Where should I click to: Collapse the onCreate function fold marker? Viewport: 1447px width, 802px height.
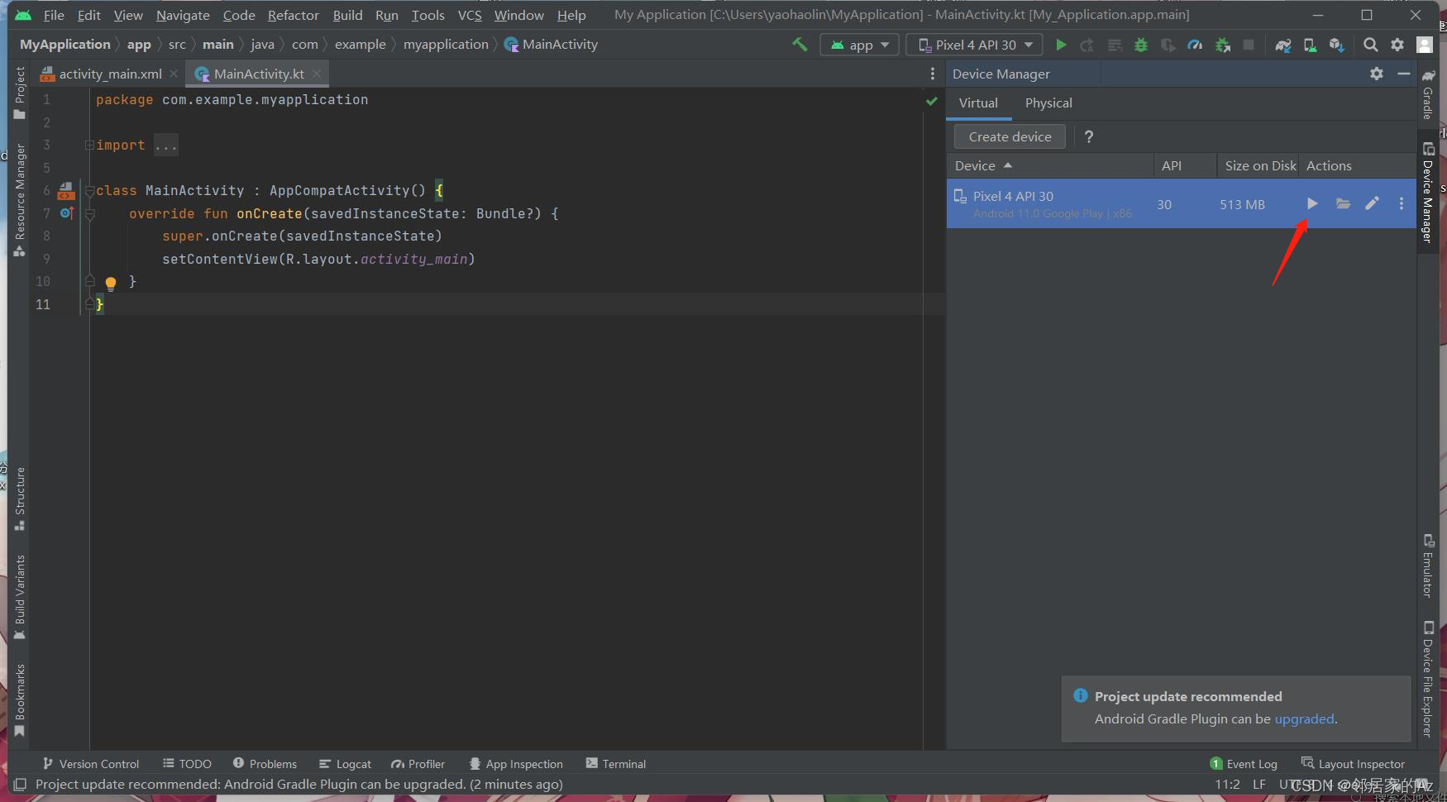point(89,214)
